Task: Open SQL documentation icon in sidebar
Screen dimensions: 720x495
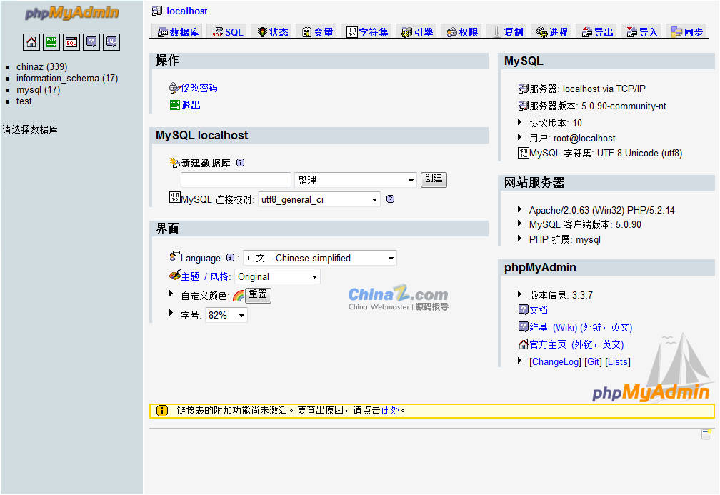Action: click(x=111, y=42)
